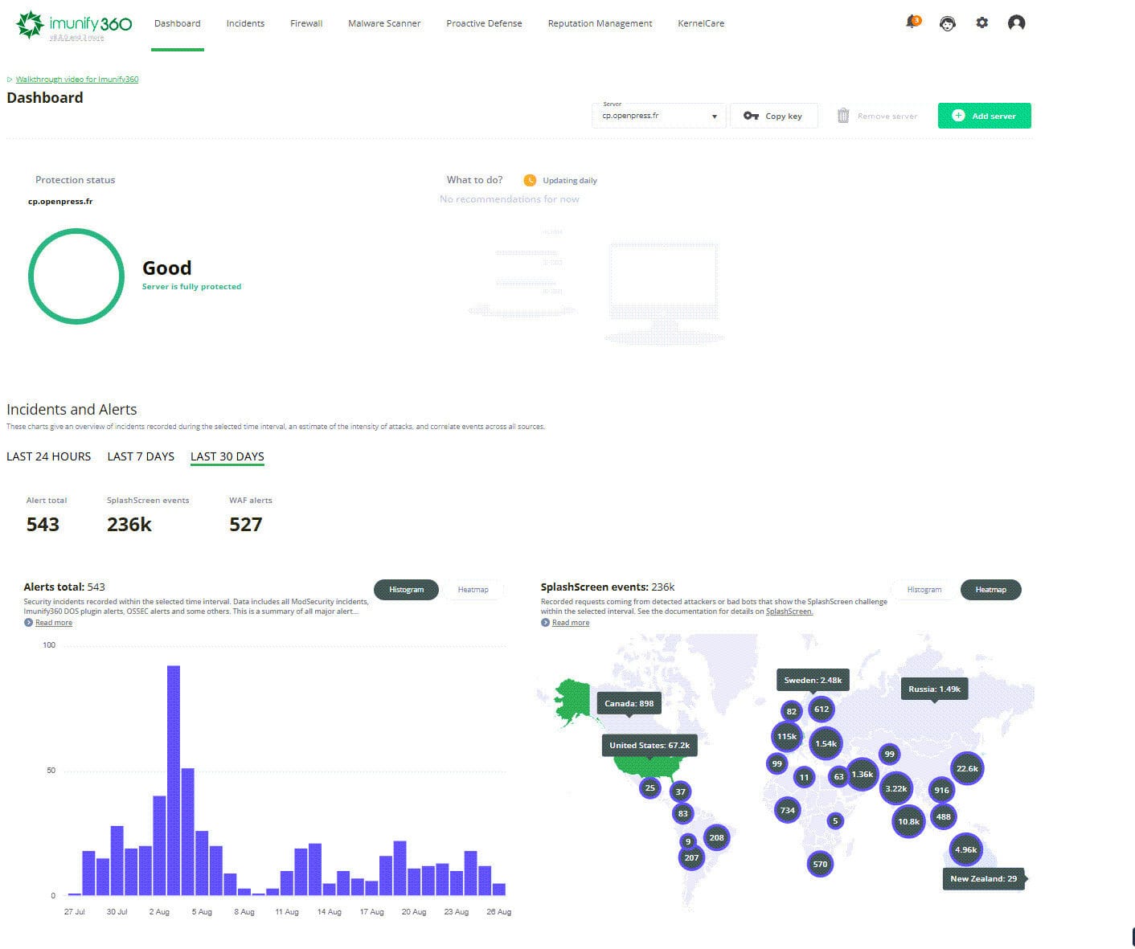The width and height of the screenshot is (1135, 949).
Task: Click the Server is fully protected text
Action: point(191,286)
